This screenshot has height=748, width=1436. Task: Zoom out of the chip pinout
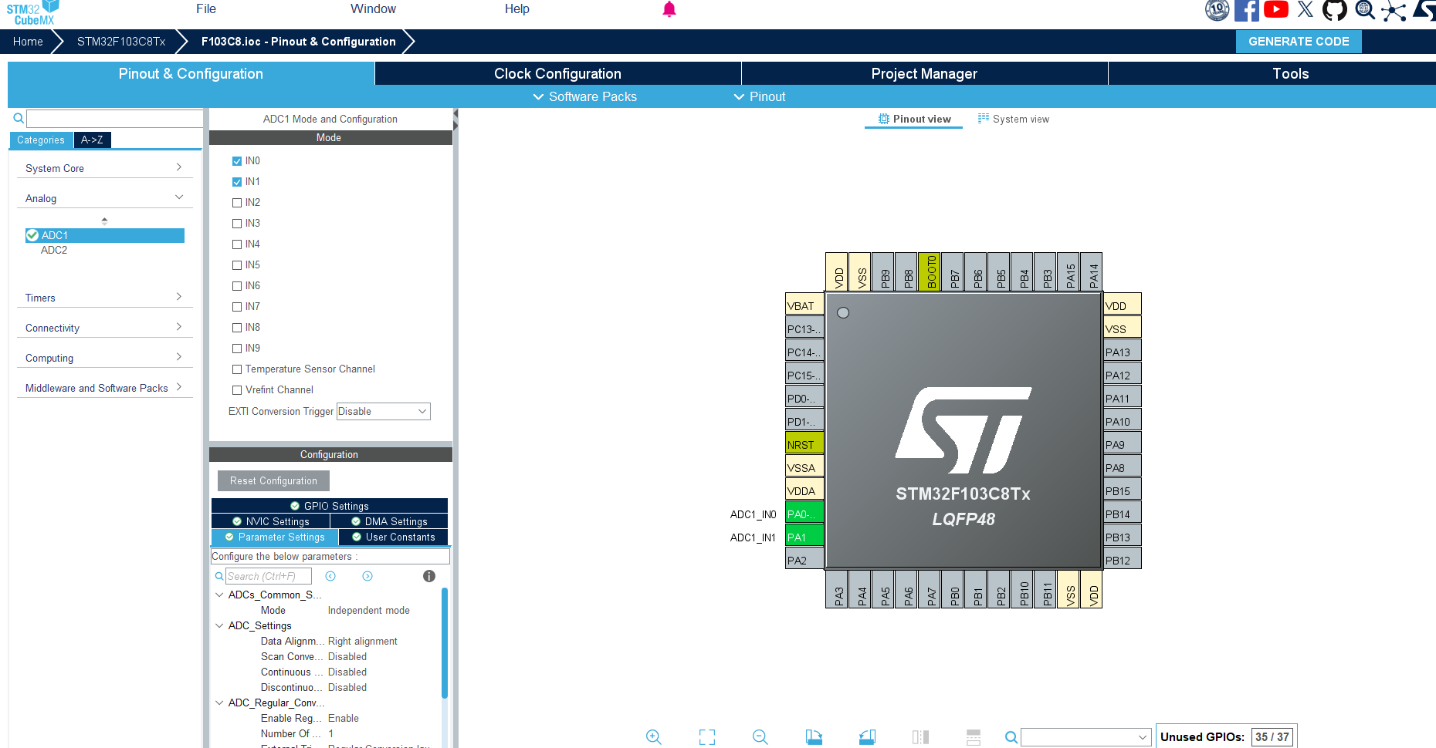pos(760,737)
